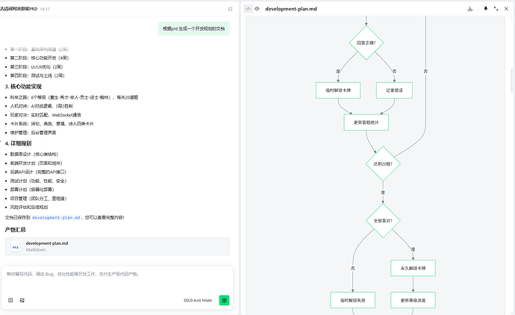
Task: Select the 回答正确? decision node
Action: pyautogui.click(x=366, y=43)
